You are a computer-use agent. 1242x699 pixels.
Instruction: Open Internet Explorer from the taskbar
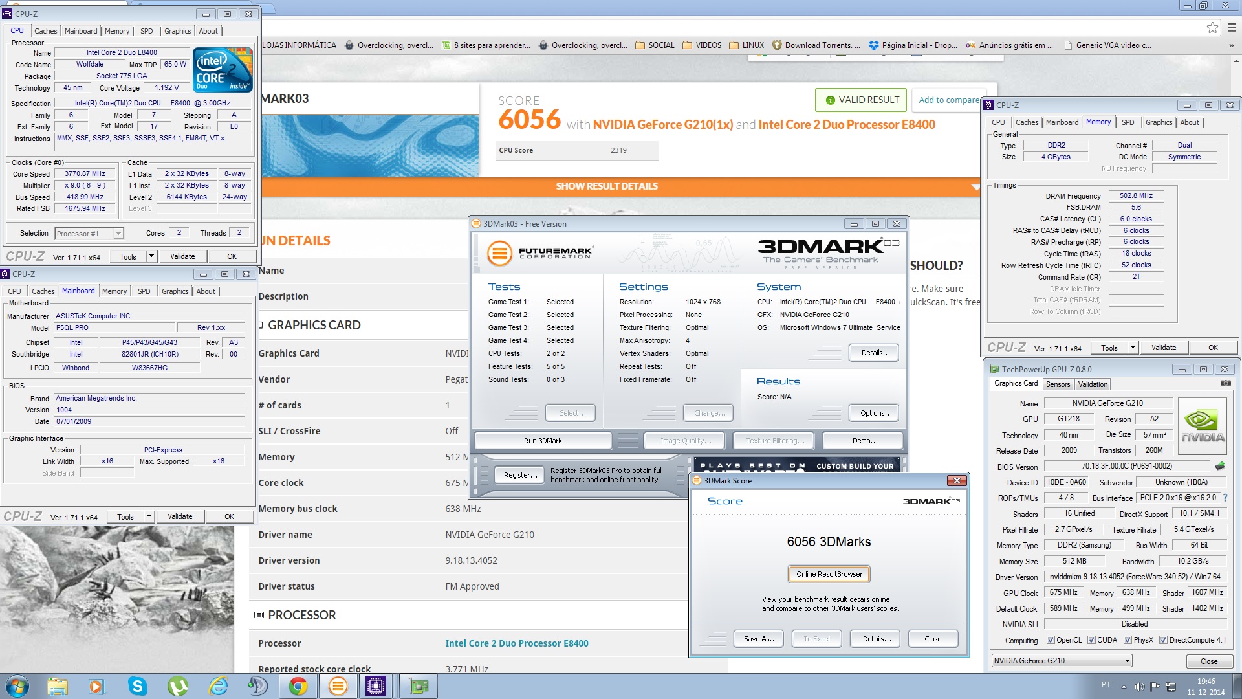(x=219, y=686)
